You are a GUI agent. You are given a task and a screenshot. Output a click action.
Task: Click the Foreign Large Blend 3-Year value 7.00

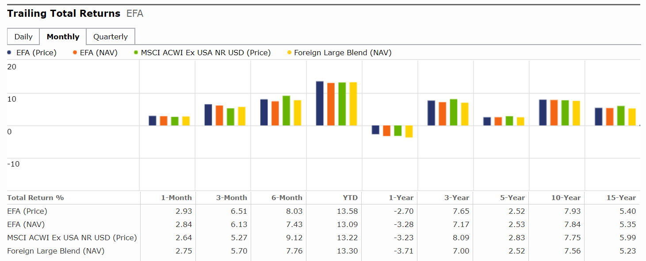pyautogui.click(x=461, y=251)
